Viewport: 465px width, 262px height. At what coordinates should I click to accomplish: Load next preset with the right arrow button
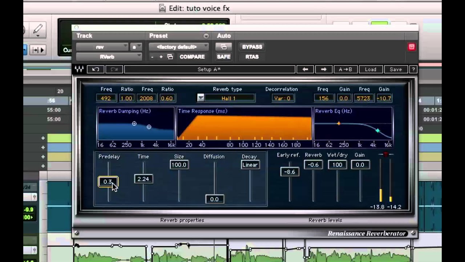click(324, 69)
